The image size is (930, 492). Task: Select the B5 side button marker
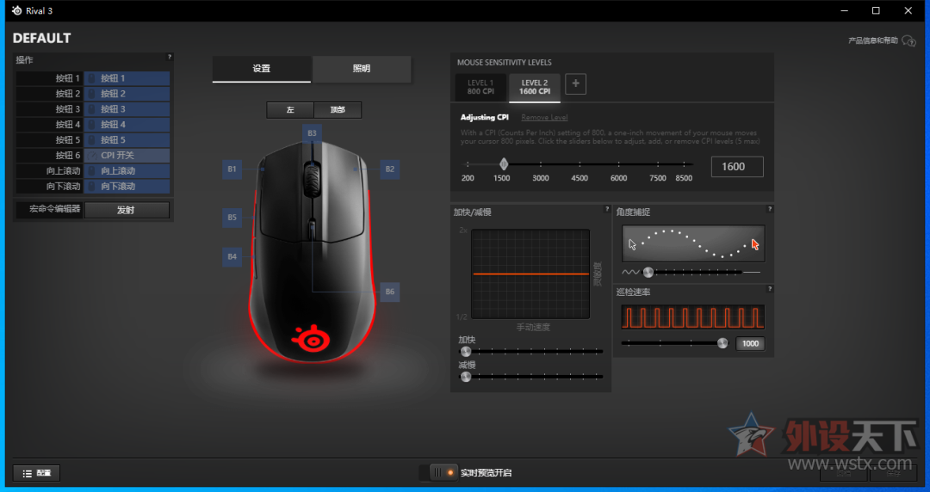(x=232, y=218)
